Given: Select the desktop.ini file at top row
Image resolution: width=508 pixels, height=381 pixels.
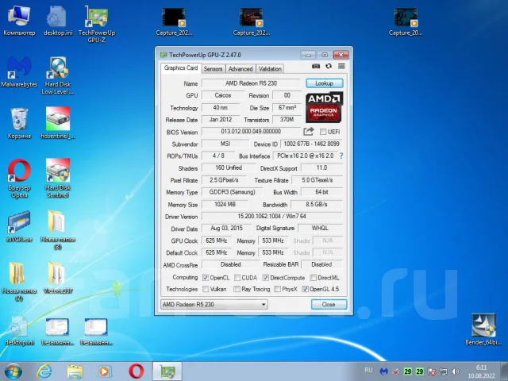Looking at the screenshot, I should pos(58,21).
